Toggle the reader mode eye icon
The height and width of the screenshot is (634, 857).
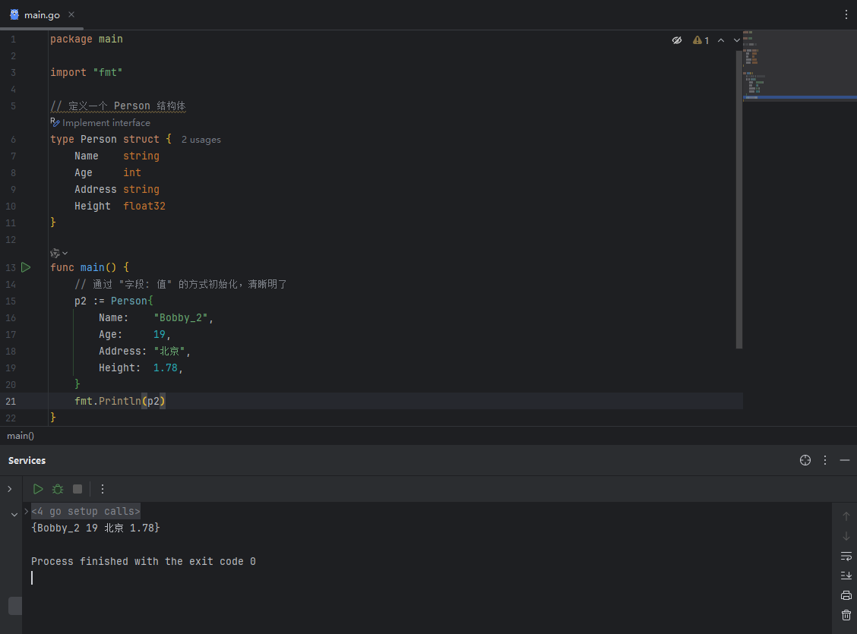click(677, 40)
